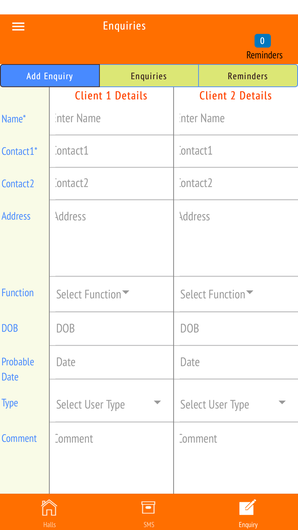Click Client 2 probable Date field
The image size is (298, 530).
pos(236,362)
